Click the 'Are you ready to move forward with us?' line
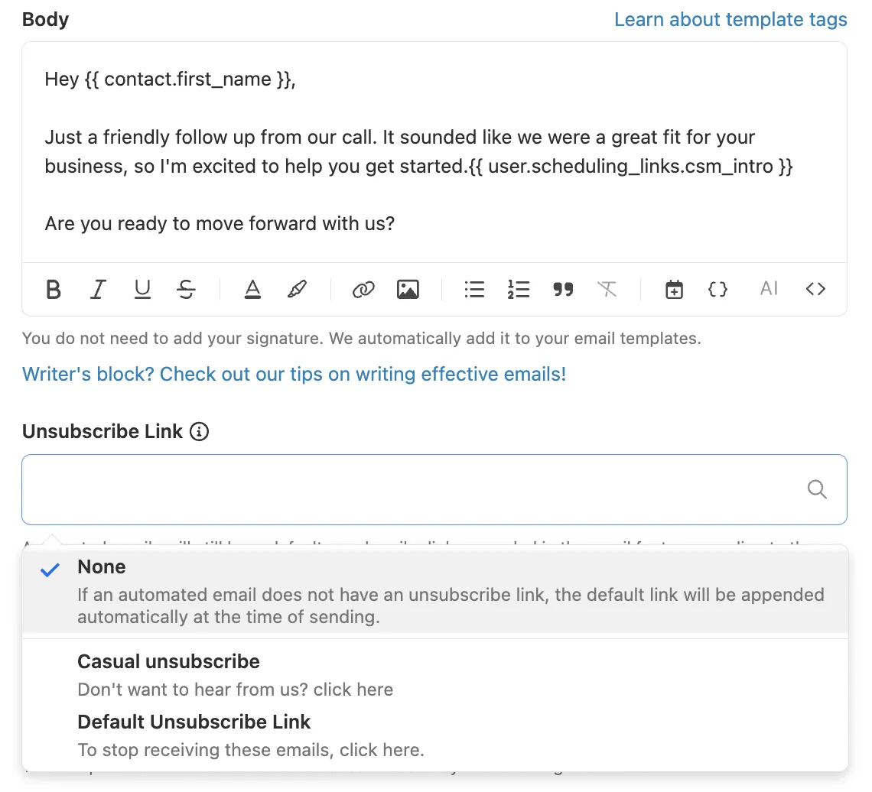Viewport: 872px width, 792px height. point(220,223)
